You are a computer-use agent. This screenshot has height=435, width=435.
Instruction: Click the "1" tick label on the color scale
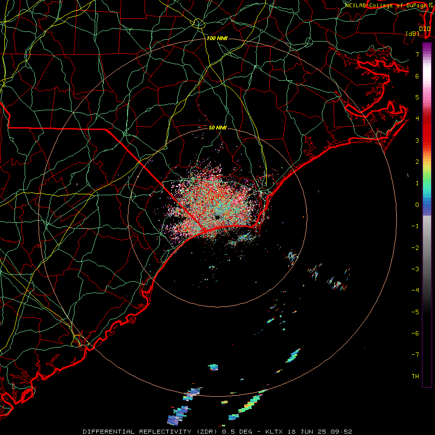point(417,183)
